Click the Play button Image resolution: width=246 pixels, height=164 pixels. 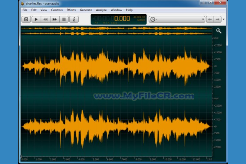coord(36,19)
